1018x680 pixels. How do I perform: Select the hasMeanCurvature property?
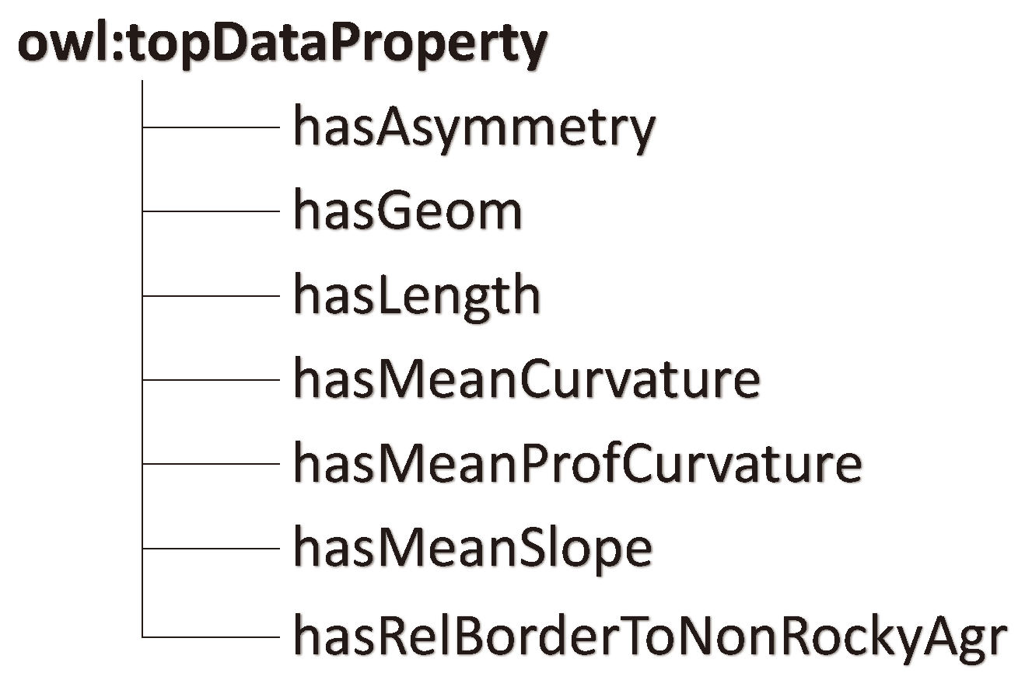point(526,380)
